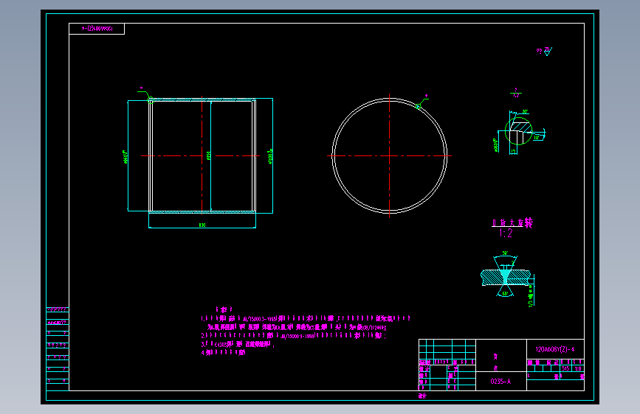
Task: Select the Q235-A material text
Action: pyautogui.click(x=500, y=382)
